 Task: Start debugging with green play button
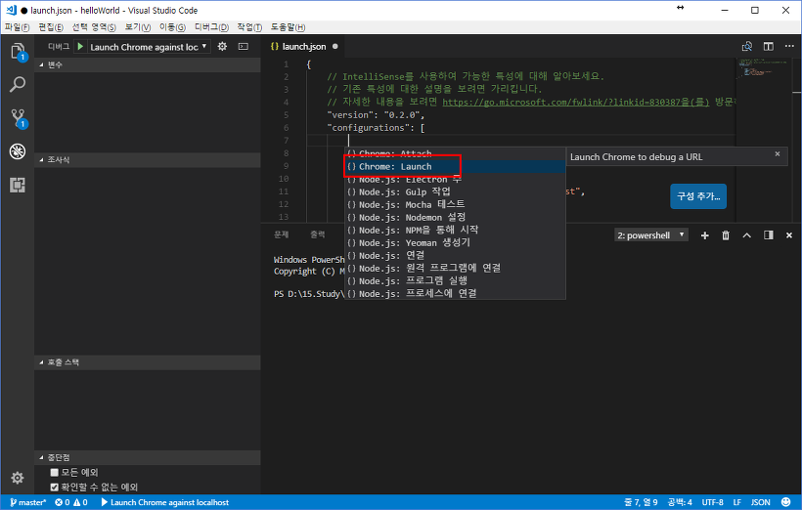point(80,47)
